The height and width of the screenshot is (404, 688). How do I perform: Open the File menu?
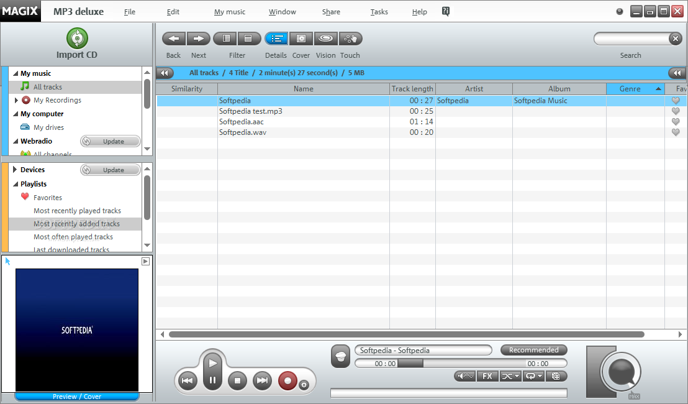click(x=129, y=12)
